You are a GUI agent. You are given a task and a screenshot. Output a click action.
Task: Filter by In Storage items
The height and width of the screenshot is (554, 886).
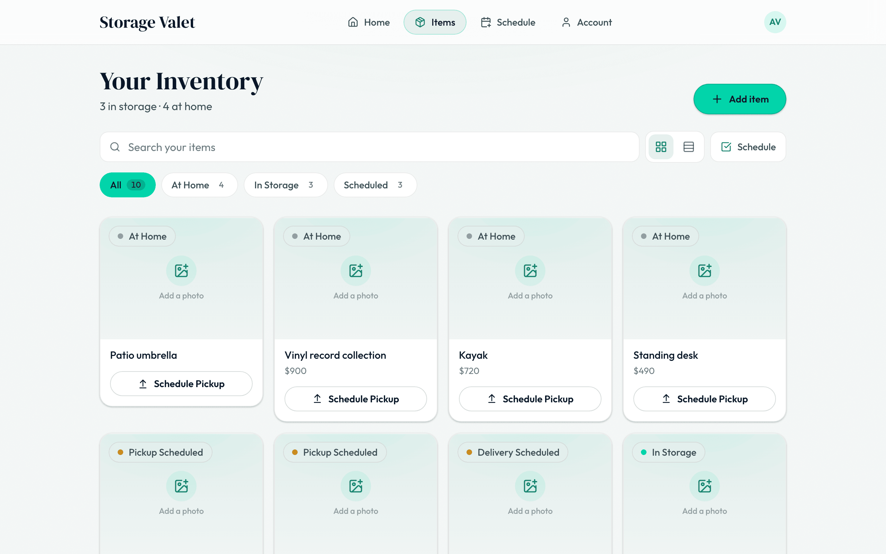coord(286,185)
